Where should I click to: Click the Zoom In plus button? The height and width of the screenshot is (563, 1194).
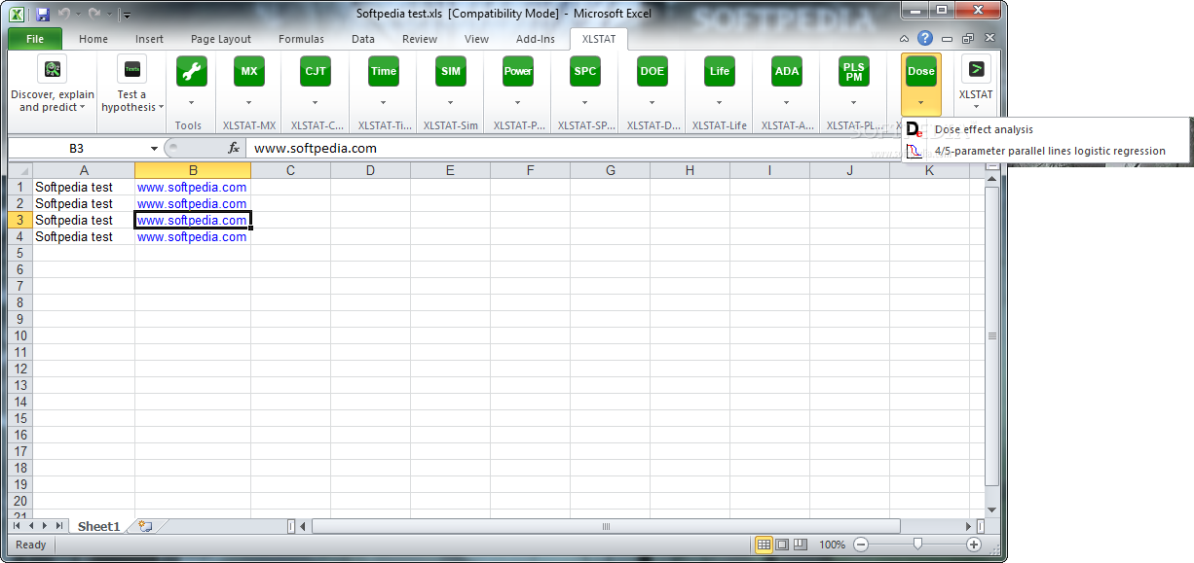pos(974,545)
